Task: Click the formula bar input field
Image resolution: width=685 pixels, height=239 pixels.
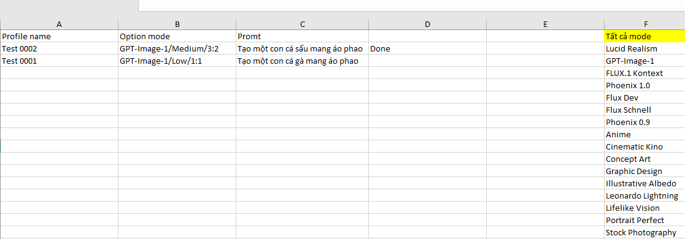Action: pyautogui.click(x=411, y=6)
